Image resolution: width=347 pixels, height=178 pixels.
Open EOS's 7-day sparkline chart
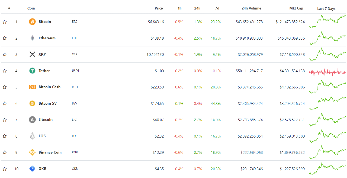tap(327, 136)
